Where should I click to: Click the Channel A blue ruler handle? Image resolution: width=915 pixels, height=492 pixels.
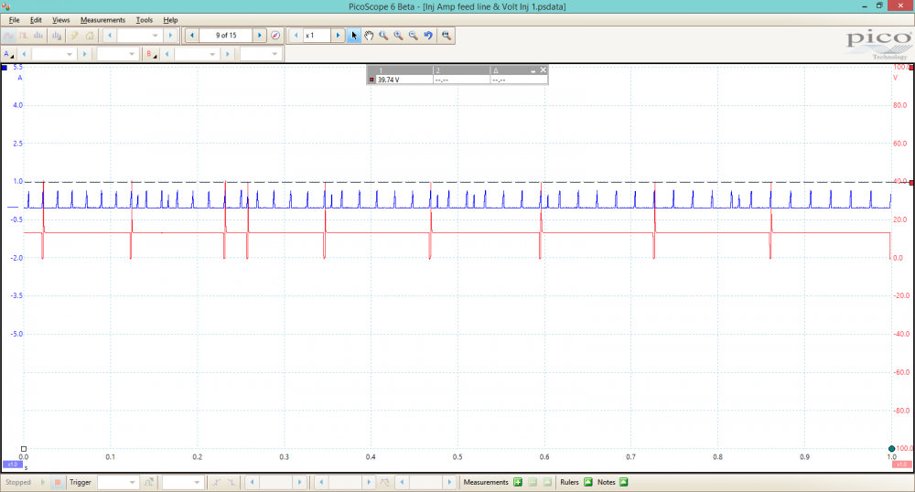tap(5, 68)
